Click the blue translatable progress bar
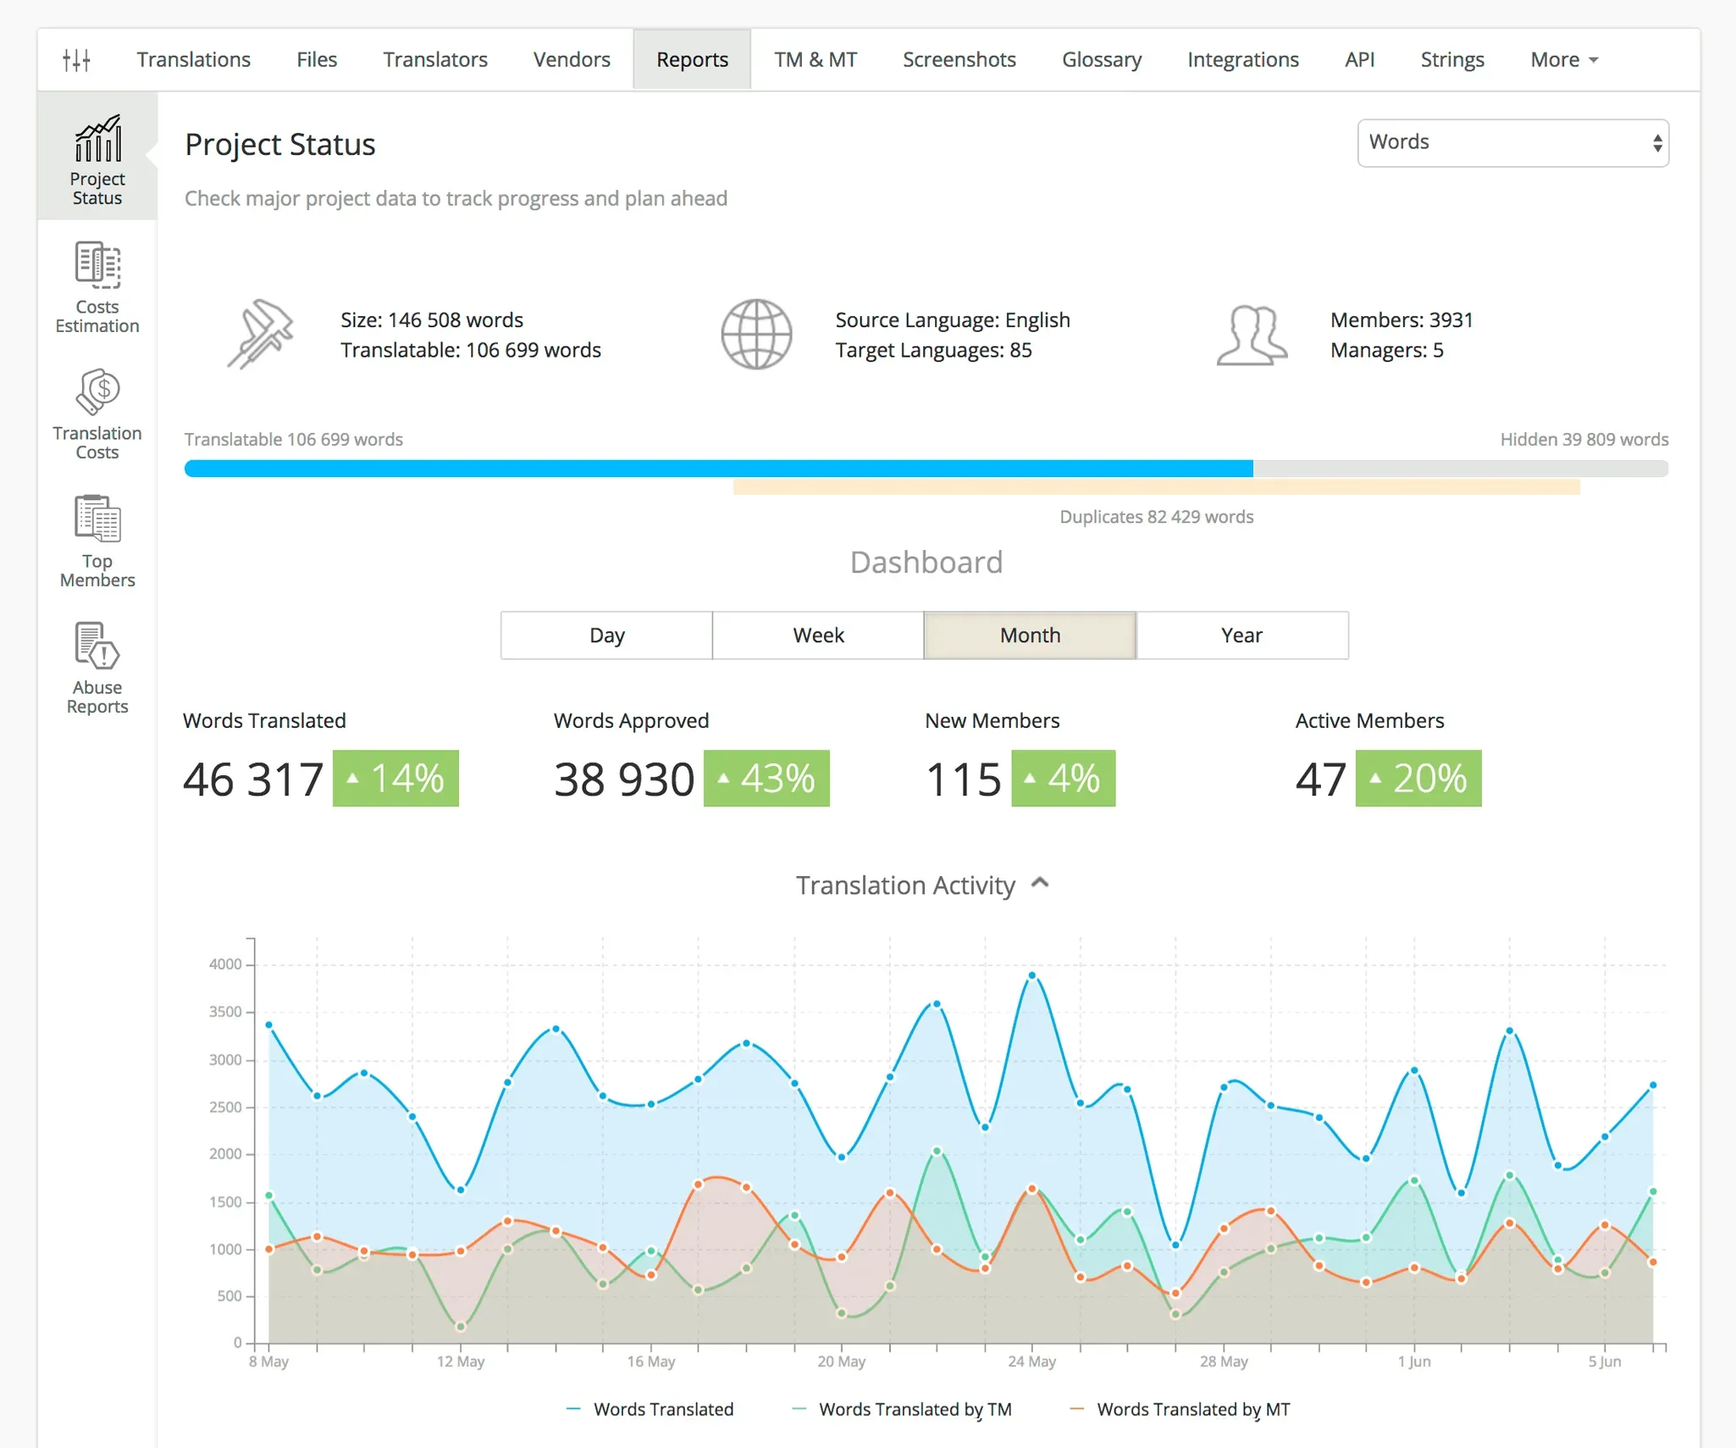 tap(718, 469)
